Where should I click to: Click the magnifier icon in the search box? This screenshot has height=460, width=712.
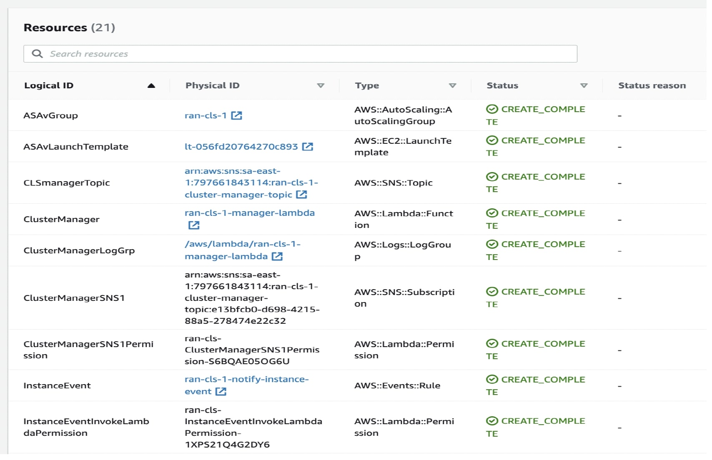pyautogui.click(x=37, y=54)
